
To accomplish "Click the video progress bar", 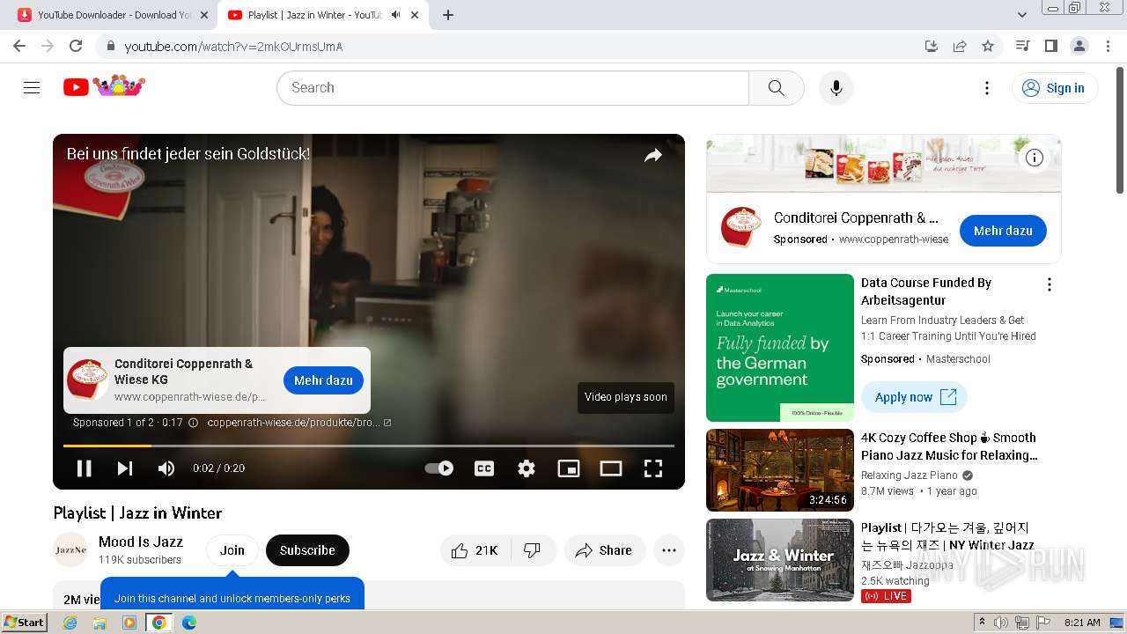I will (369, 446).
